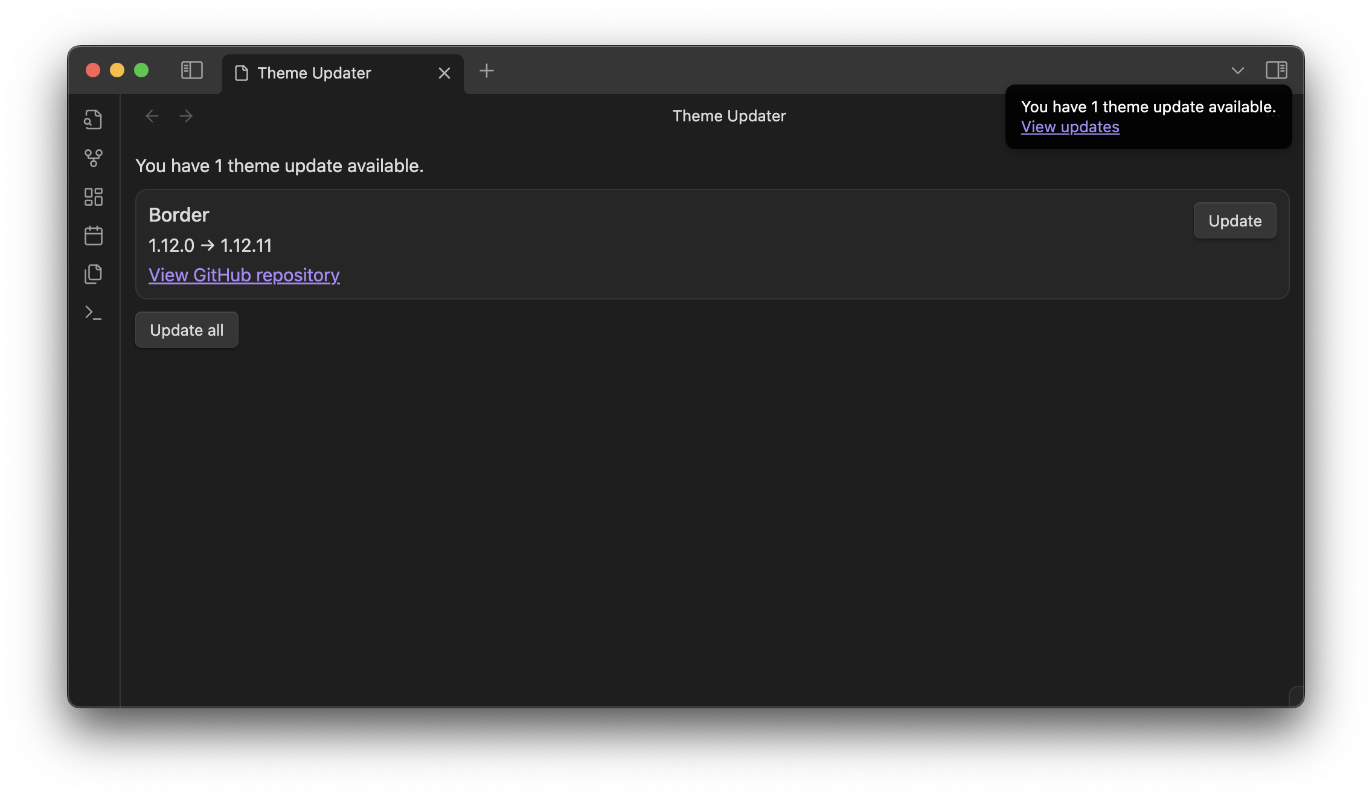1372x797 pixels.
Task: Open the window dropdown chevron
Action: [x=1237, y=71]
